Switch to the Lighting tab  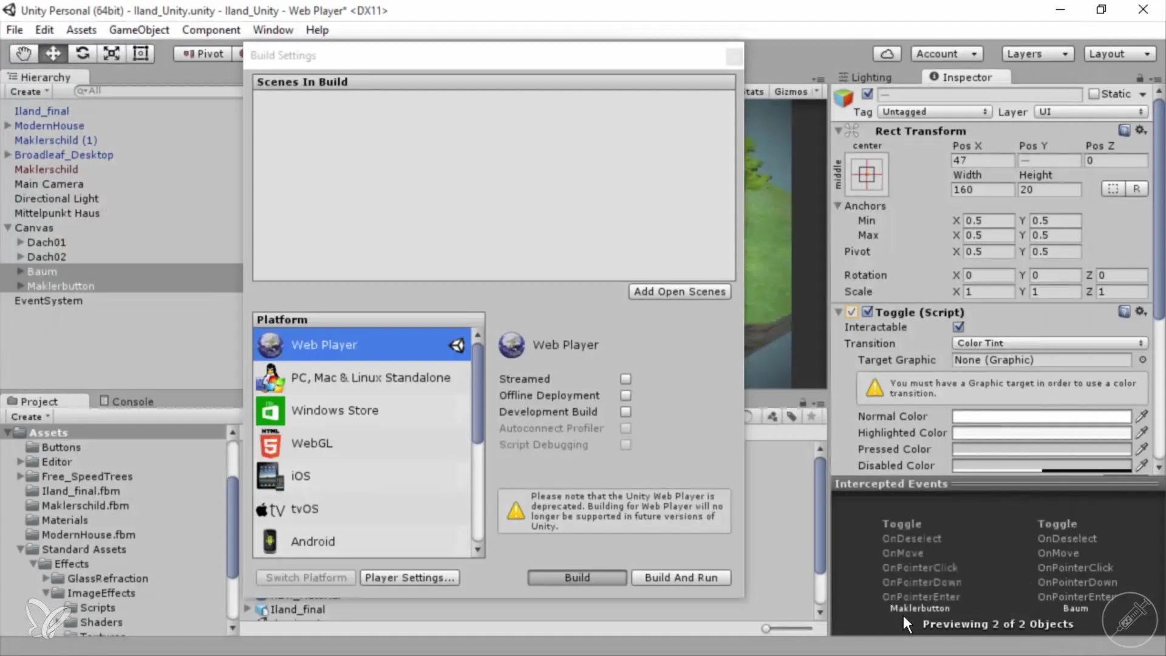[x=865, y=77]
